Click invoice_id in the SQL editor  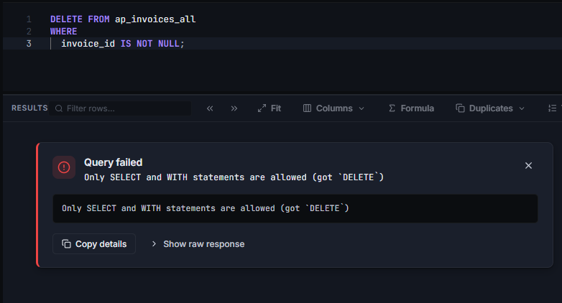click(x=88, y=44)
